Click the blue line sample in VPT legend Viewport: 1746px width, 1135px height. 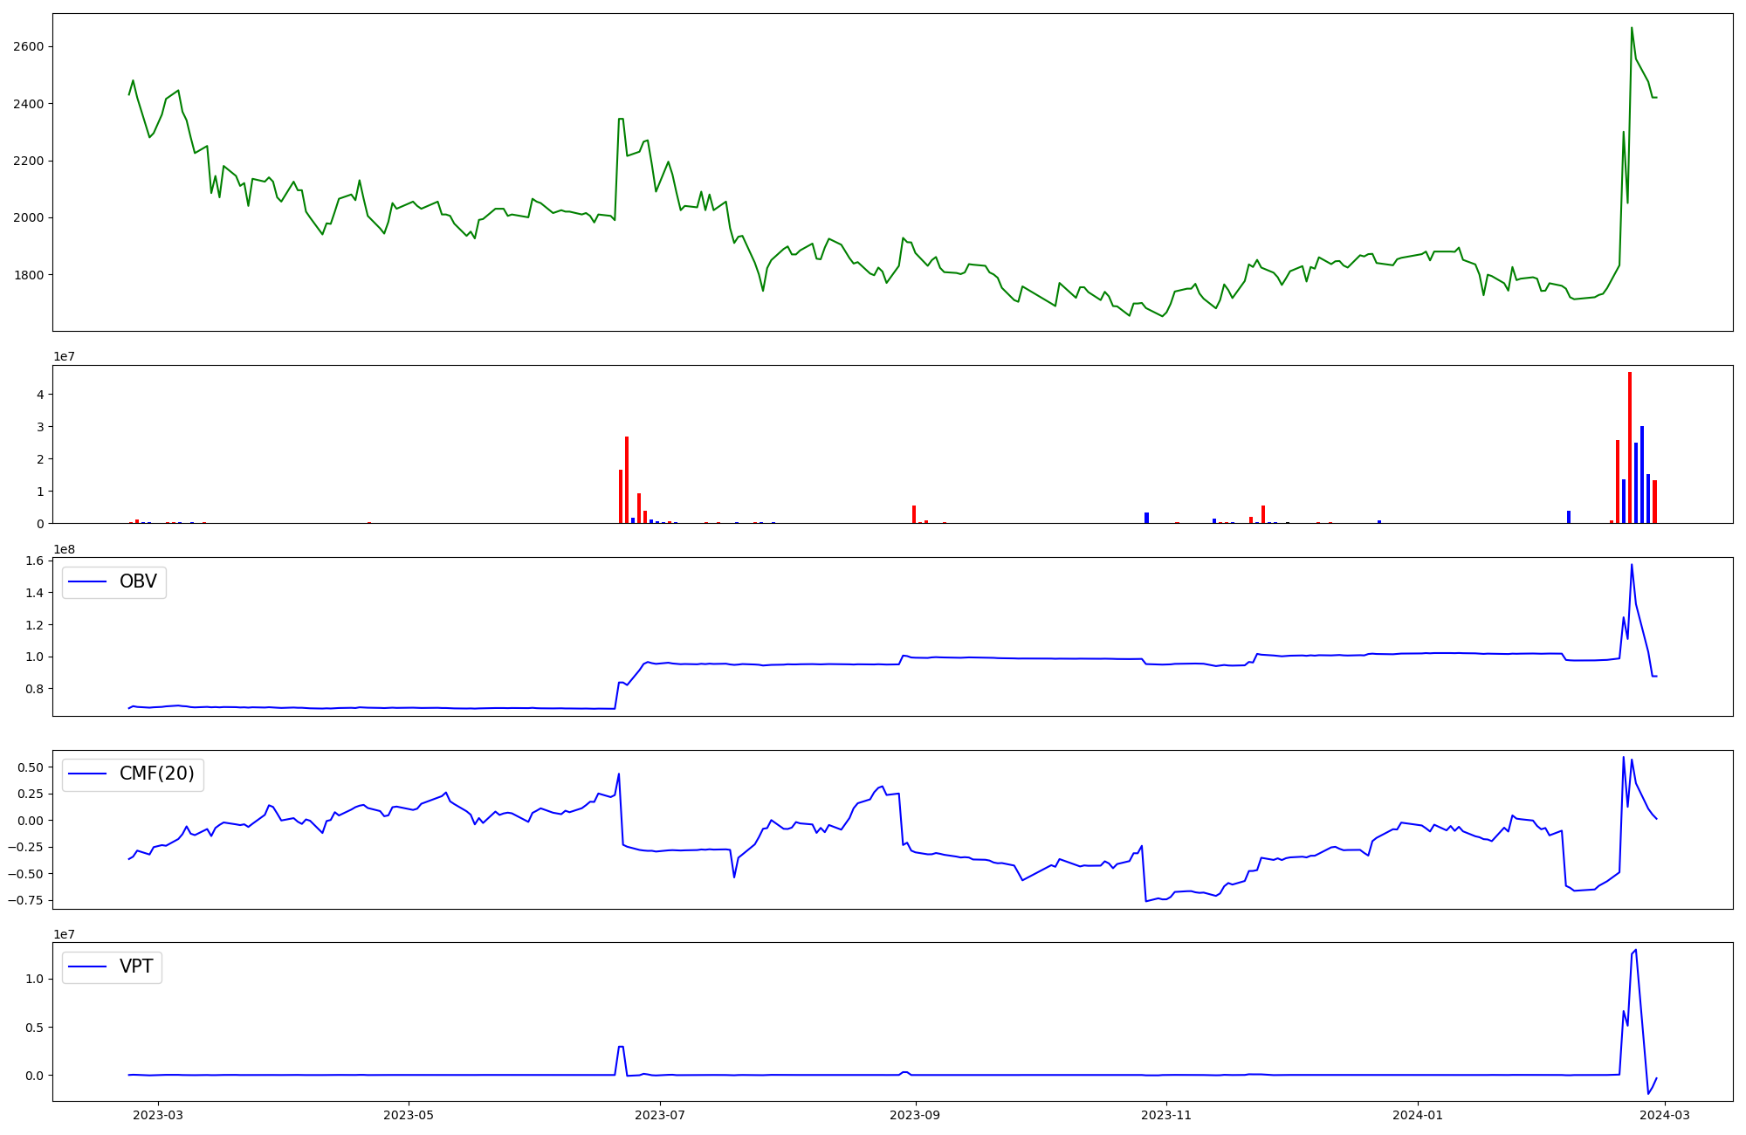[87, 966]
